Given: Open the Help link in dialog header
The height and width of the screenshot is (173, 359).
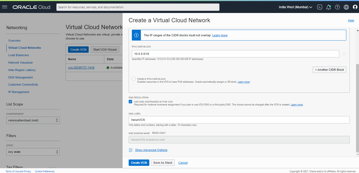Looking at the screenshot, I should (351, 20).
